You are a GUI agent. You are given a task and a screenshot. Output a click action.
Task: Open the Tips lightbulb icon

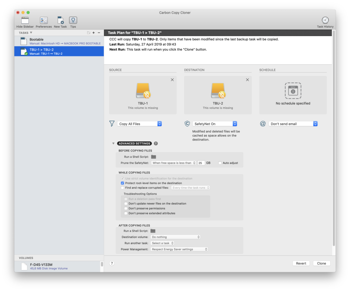pyautogui.click(x=73, y=20)
